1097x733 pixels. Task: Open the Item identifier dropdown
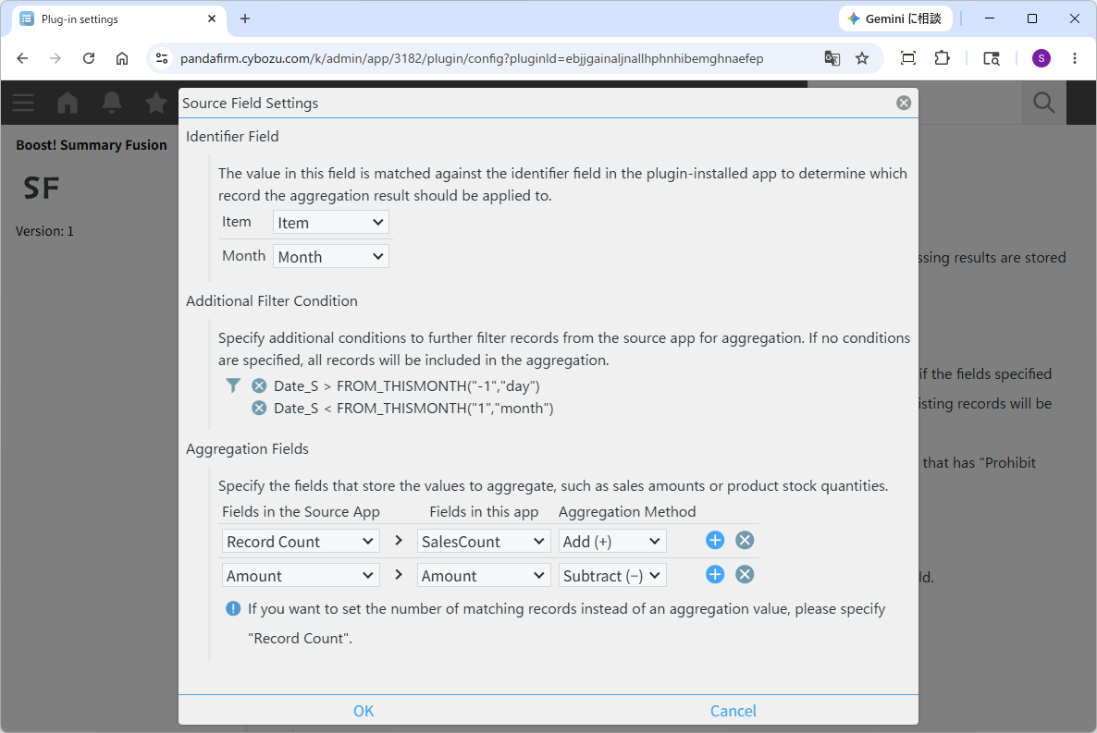[330, 223]
